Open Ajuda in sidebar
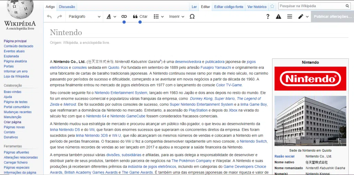The image size is (354, 175). pos(8,97)
